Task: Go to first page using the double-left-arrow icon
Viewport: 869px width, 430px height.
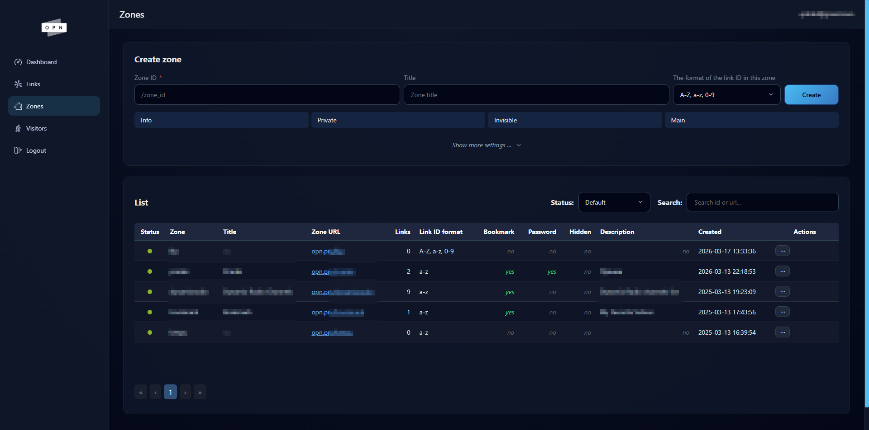Action: [x=141, y=392]
